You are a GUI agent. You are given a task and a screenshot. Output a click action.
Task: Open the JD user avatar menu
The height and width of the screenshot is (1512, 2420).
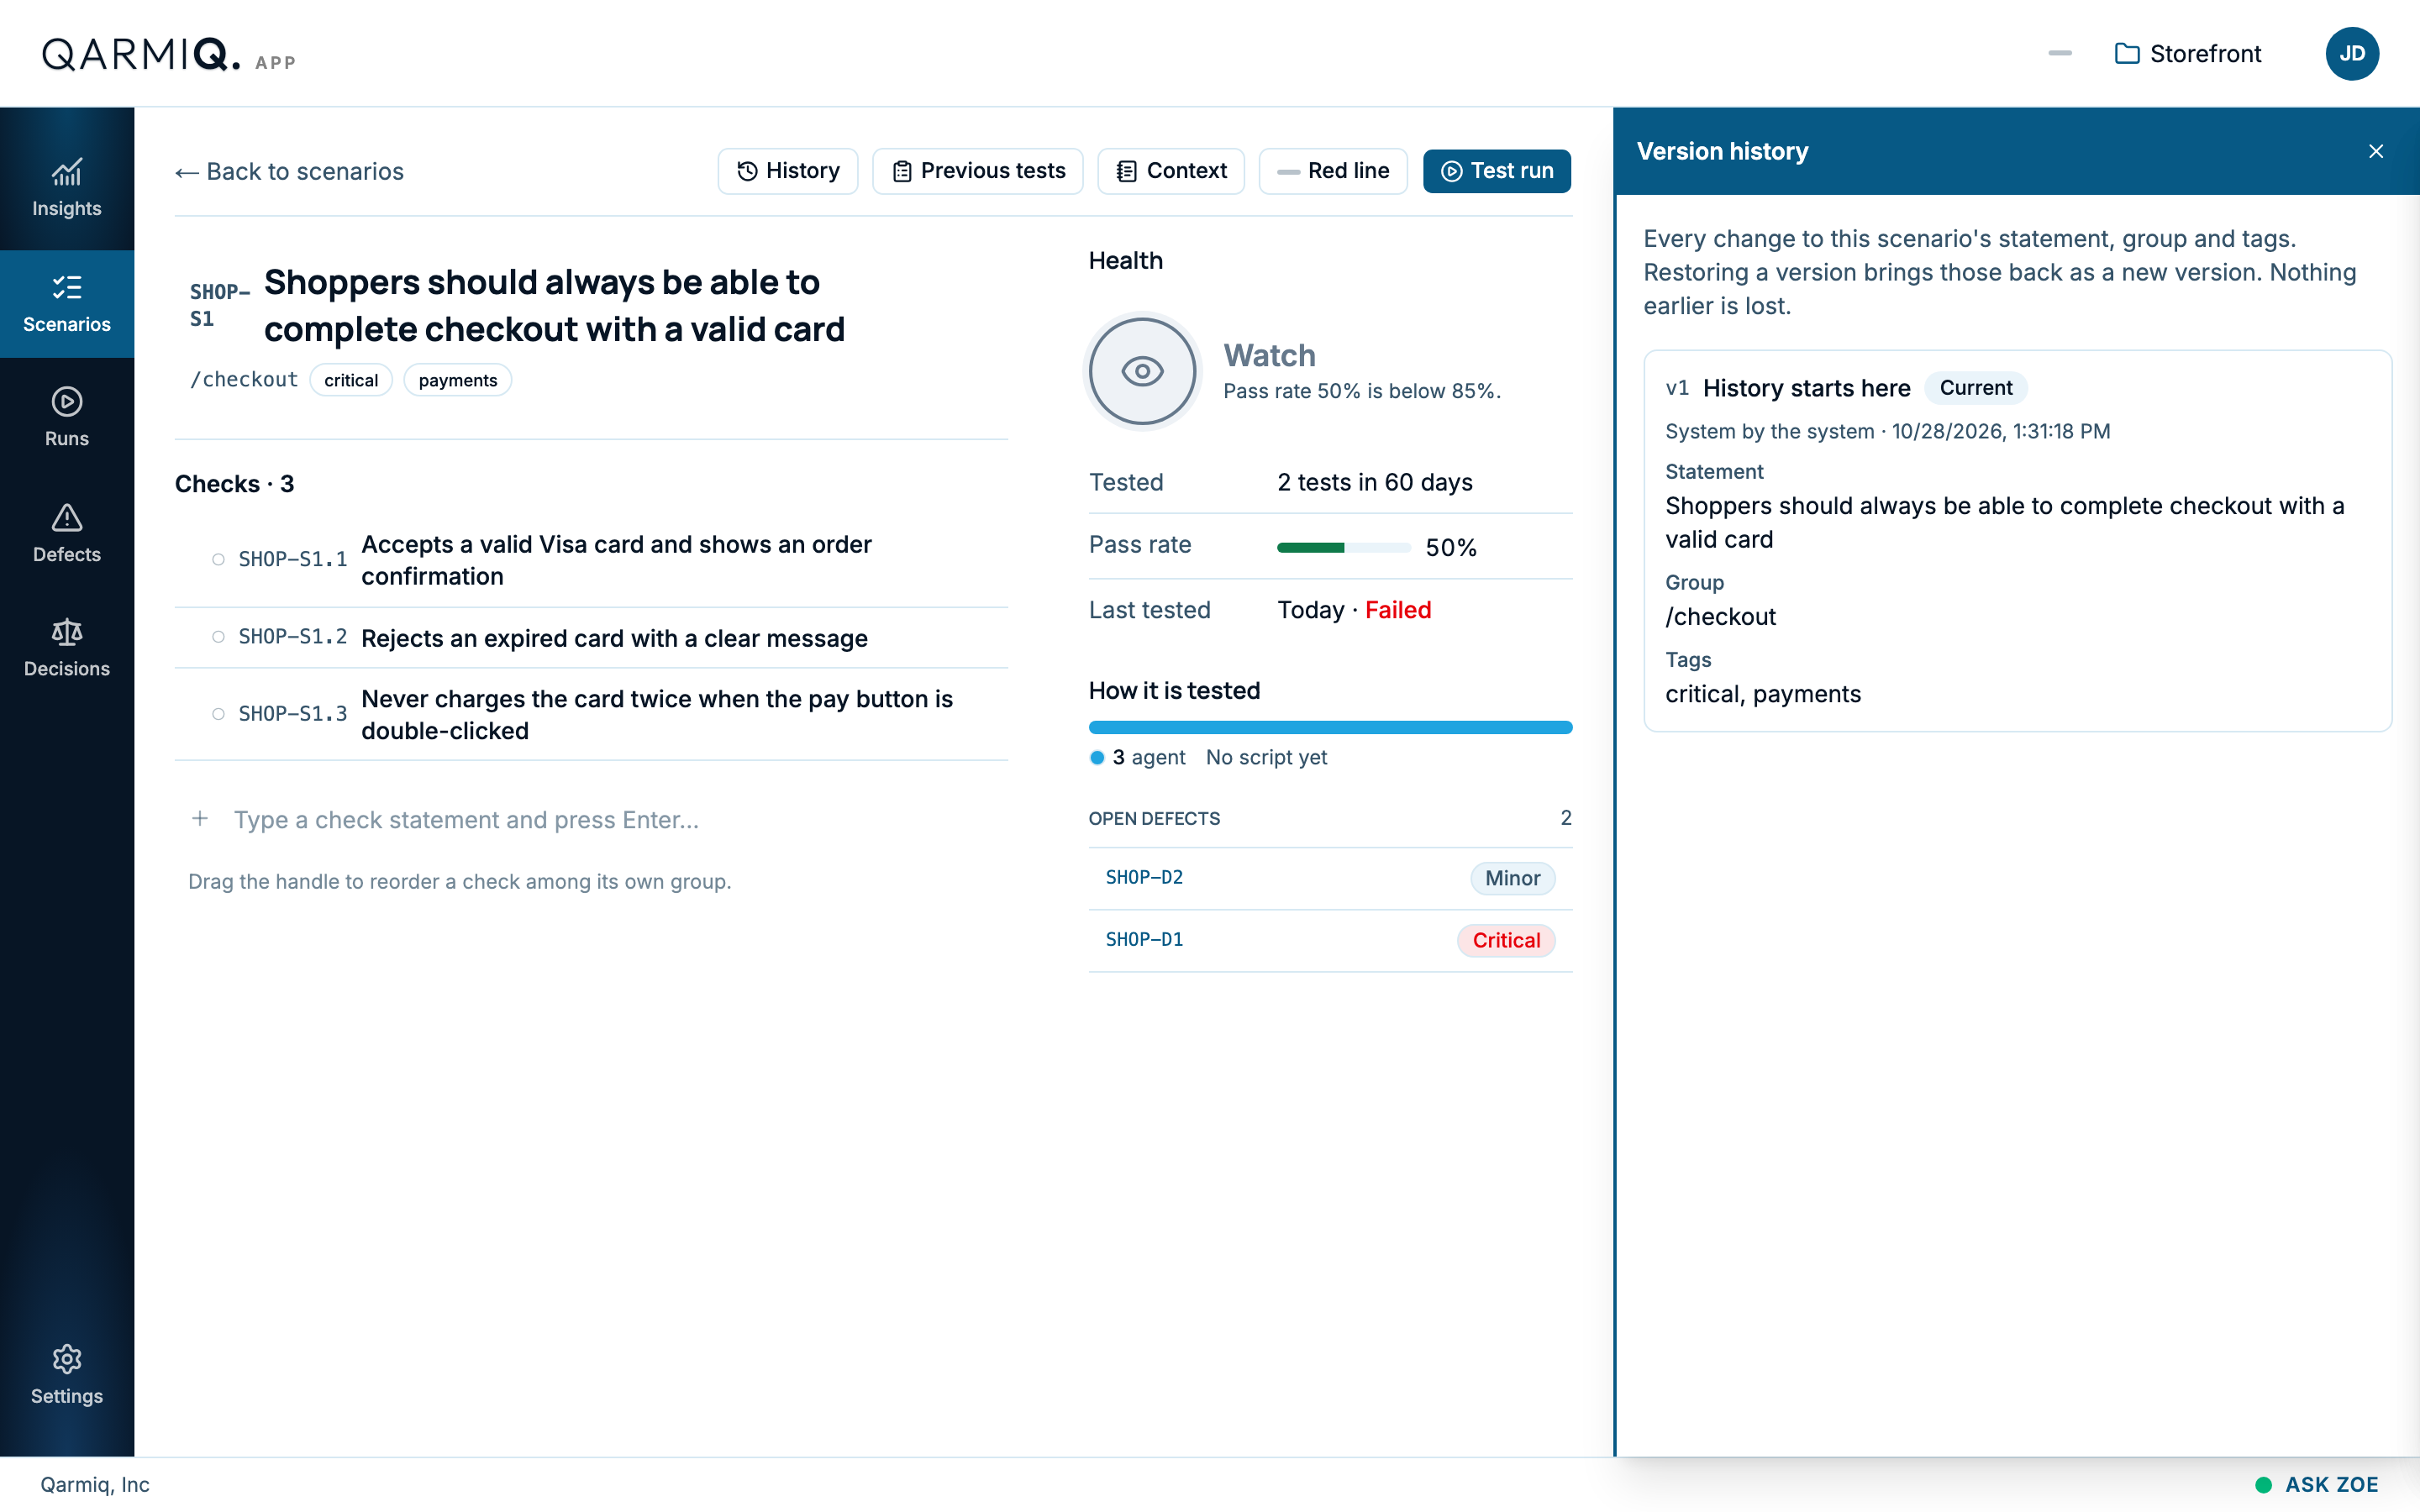[2352, 54]
